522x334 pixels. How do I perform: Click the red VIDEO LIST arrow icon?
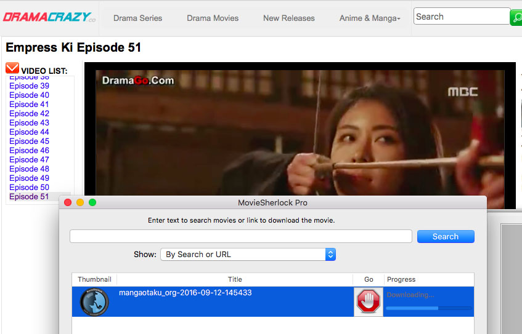(12, 68)
